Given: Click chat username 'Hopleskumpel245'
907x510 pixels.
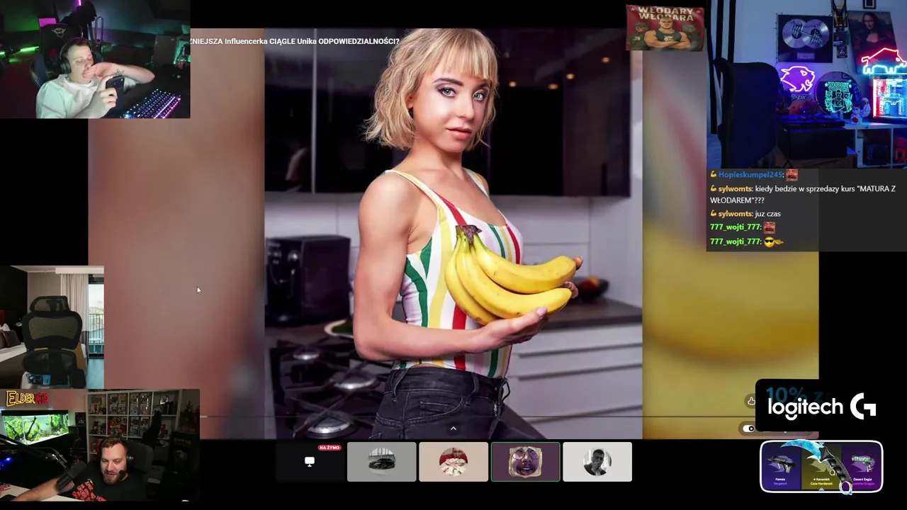Looking at the screenshot, I should 750,175.
